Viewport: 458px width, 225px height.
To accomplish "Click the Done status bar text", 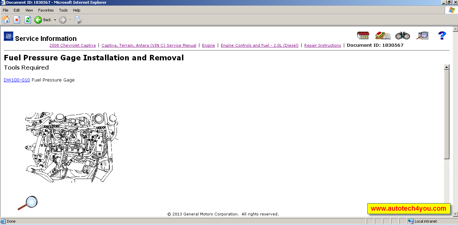I will 11,221.
